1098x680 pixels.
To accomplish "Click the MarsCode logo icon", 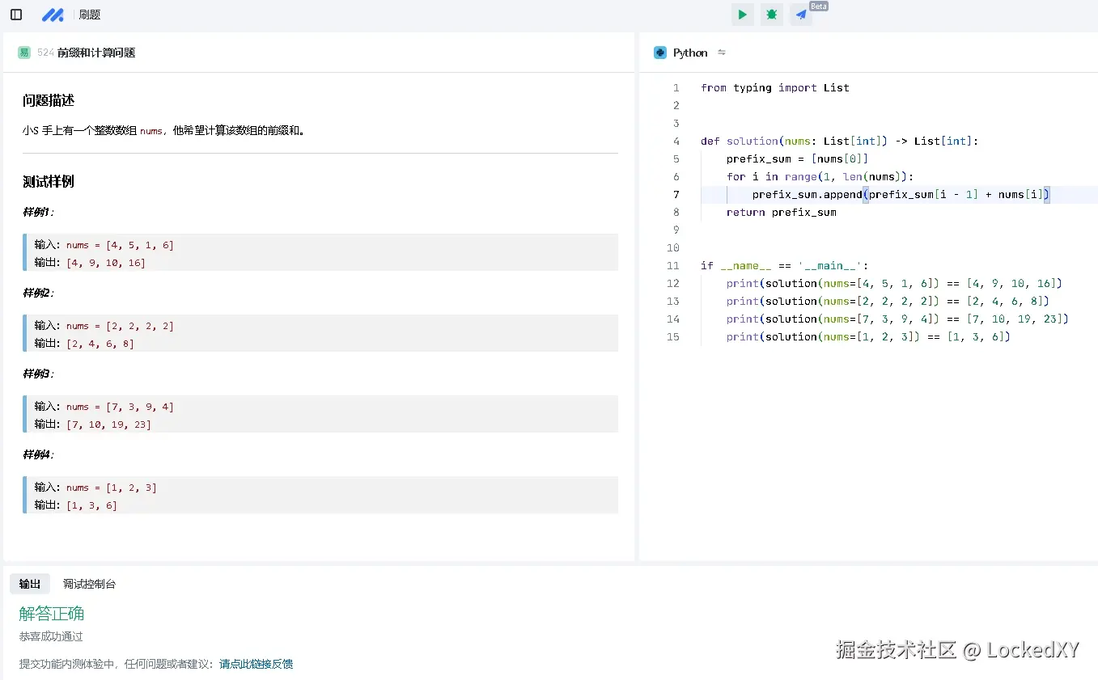I will pos(53,15).
